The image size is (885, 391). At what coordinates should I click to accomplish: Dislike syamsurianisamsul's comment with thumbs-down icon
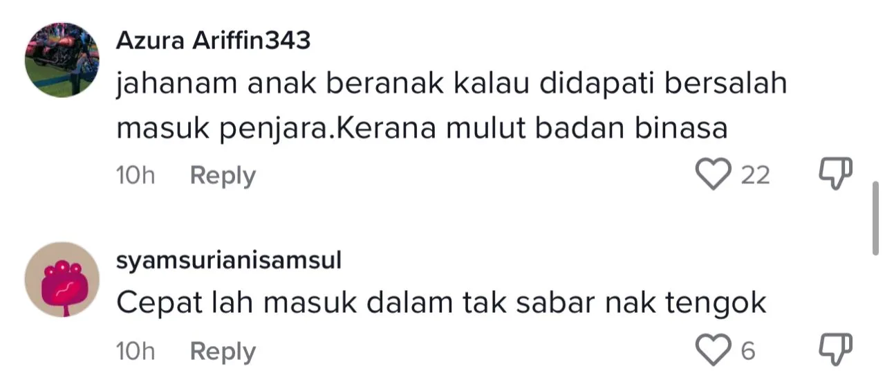click(836, 352)
